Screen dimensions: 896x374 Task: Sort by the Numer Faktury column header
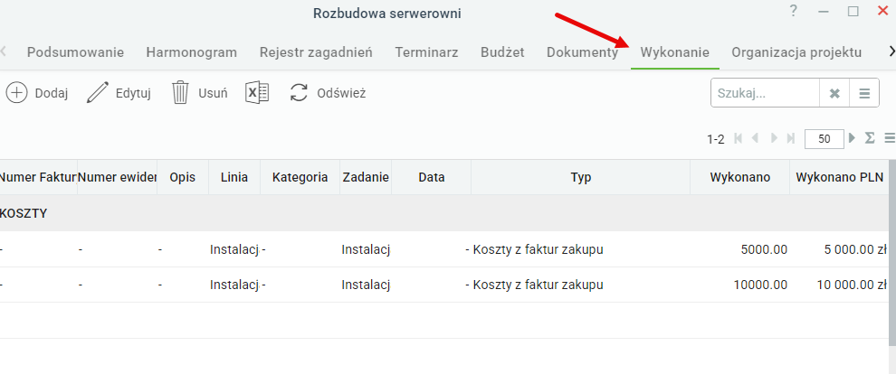point(38,177)
